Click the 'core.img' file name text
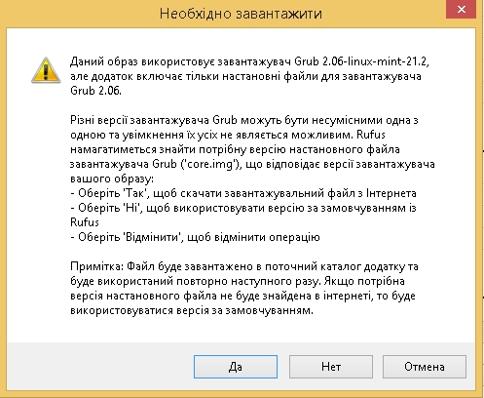484x398 pixels. pos(211,164)
